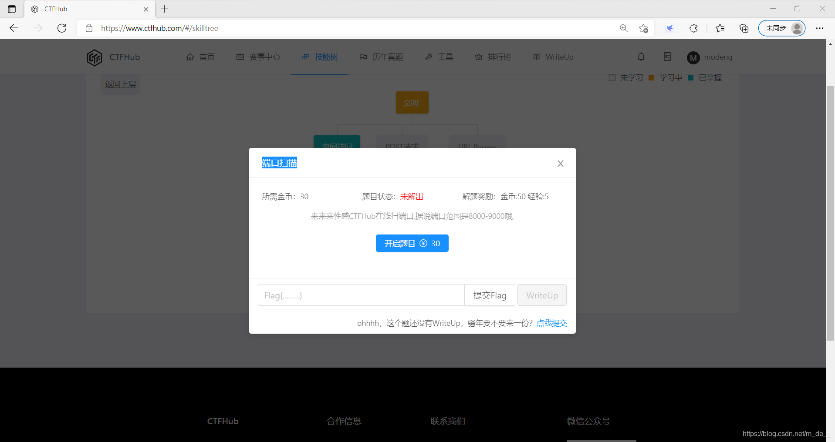Open the Collections icon in the browser toolbar
835x442 pixels.
pyautogui.click(x=744, y=28)
